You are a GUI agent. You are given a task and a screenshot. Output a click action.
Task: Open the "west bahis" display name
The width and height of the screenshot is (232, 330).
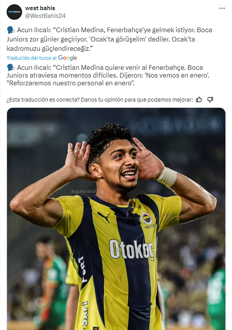click(x=40, y=8)
